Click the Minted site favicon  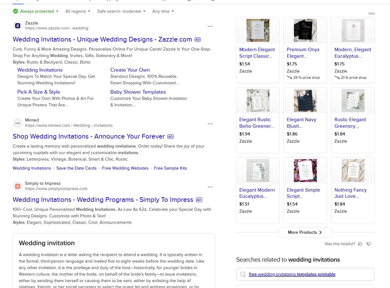click(18, 123)
